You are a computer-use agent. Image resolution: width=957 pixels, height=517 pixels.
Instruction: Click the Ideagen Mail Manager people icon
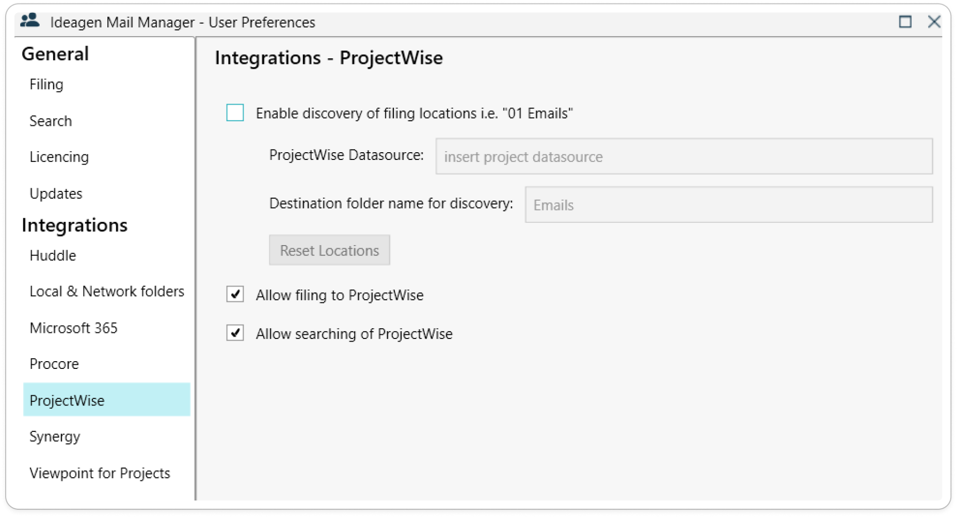pyautogui.click(x=29, y=21)
